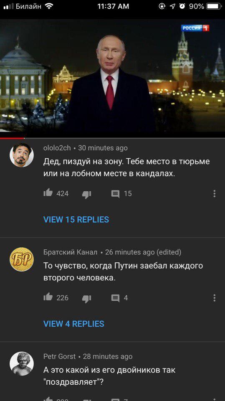Open three-dot menu for Братский Канал comment

[x=214, y=298]
